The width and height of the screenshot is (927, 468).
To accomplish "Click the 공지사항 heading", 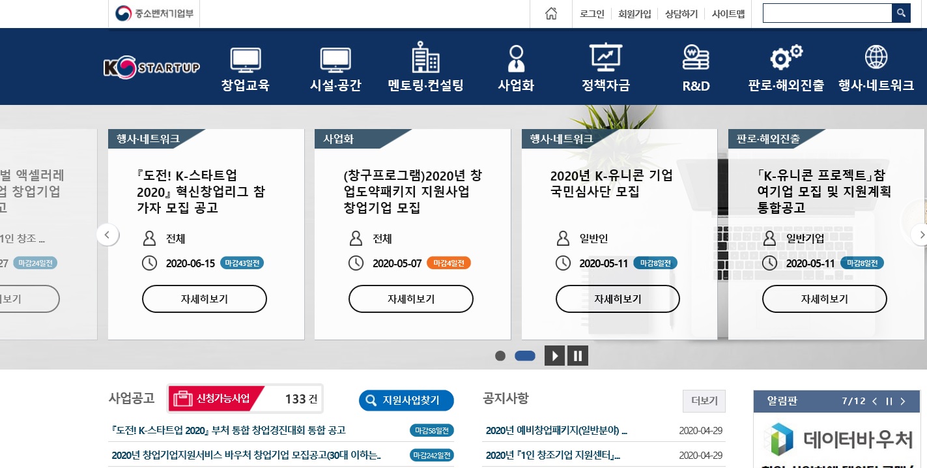I will 506,398.
